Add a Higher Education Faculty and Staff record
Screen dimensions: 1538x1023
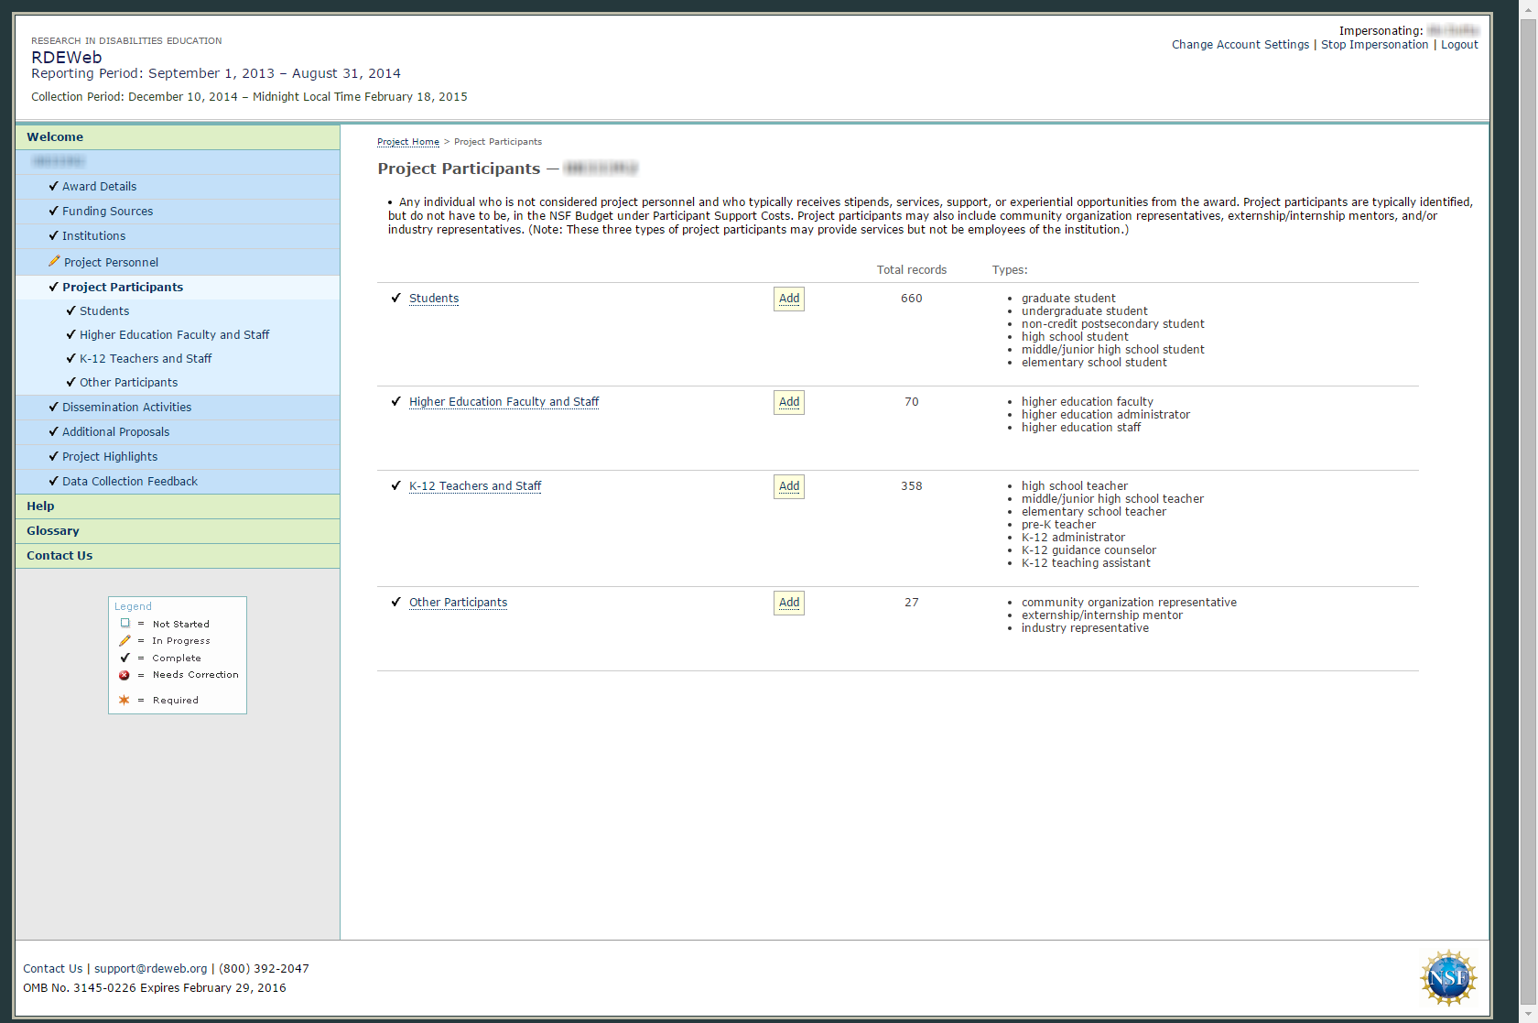789,402
